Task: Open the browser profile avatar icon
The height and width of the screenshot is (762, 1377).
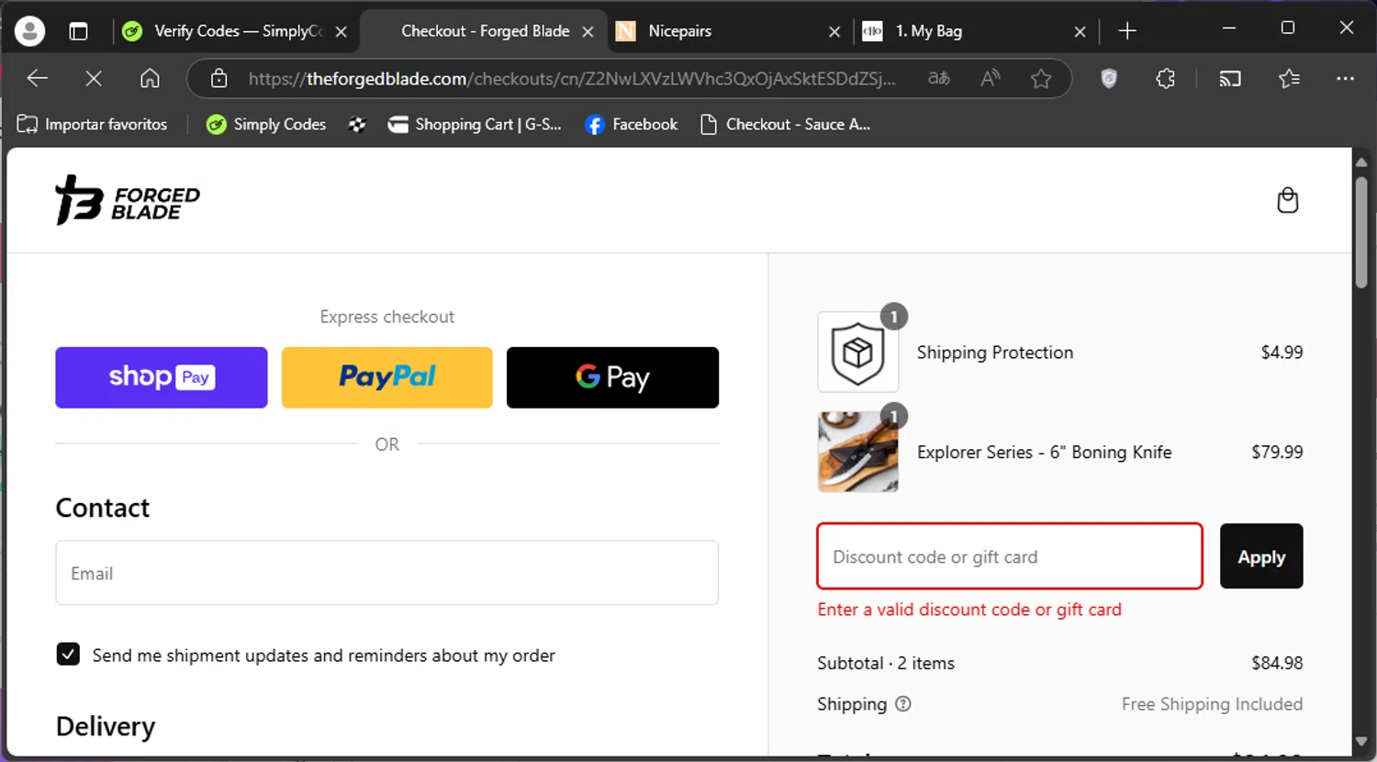Action: point(29,31)
